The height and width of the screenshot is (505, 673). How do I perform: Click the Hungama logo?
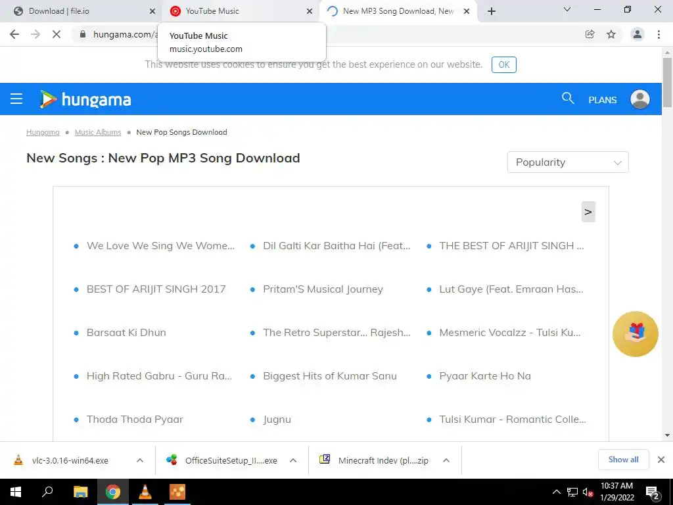pyautogui.click(x=85, y=99)
